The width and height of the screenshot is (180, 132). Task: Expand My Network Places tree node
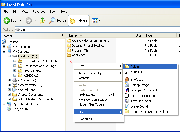tap(4, 104)
